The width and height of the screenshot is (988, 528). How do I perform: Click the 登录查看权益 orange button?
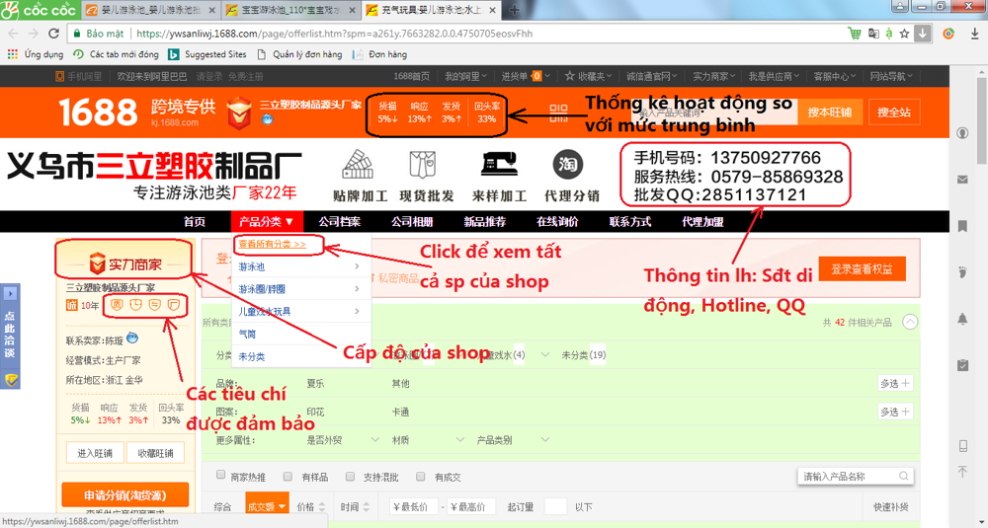coord(862,268)
